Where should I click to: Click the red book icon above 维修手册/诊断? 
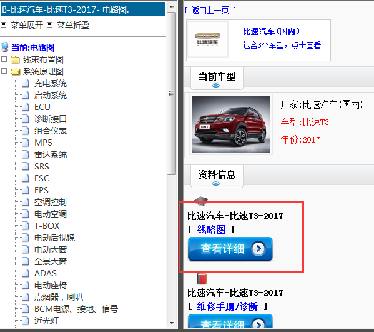point(202,278)
